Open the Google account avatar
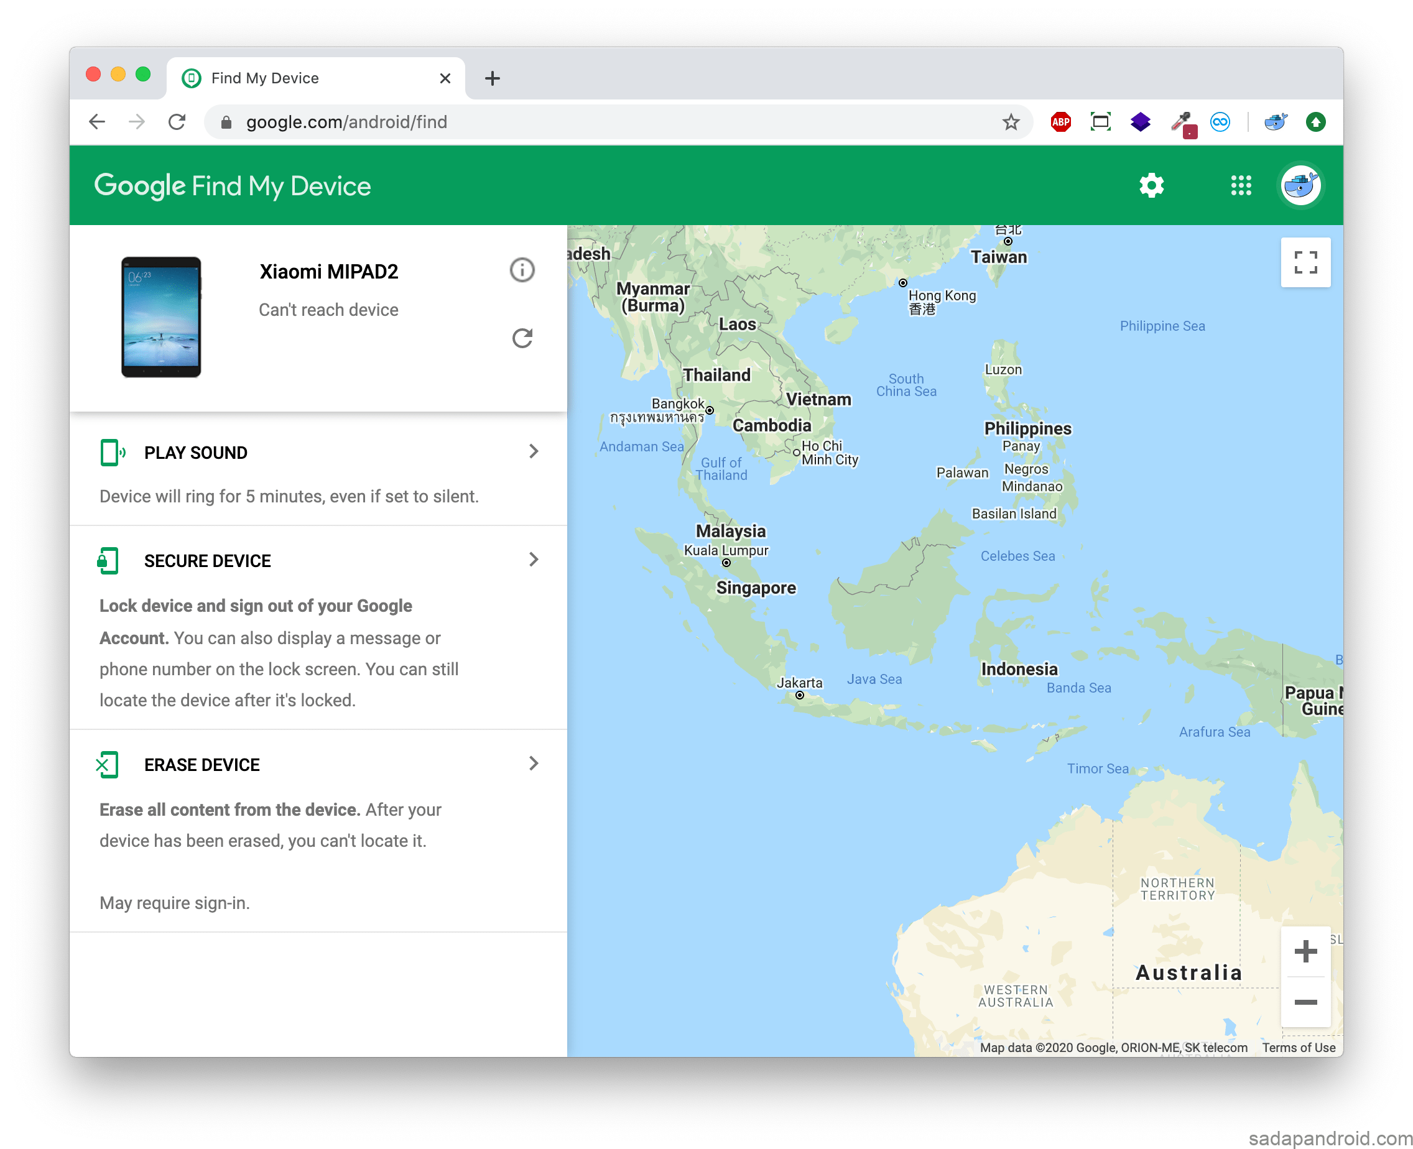Viewport: 1413px width, 1149px height. (1300, 186)
